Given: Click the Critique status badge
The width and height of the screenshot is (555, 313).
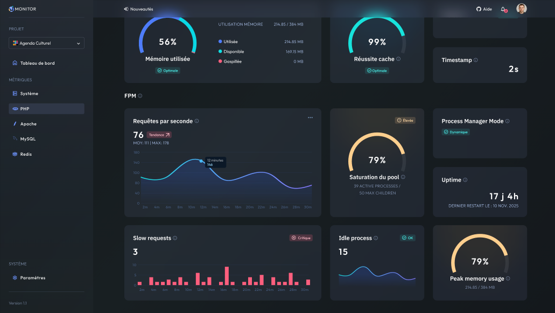Looking at the screenshot, I should coord(301,238).
